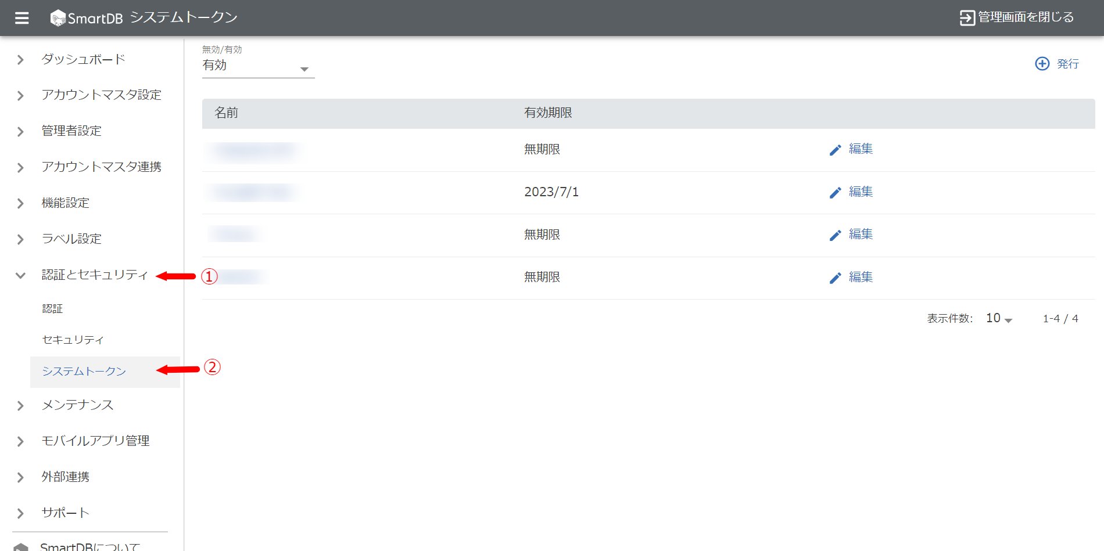
Task: Click the plus icon next to 発行
Action: pyautogui.click(x=1042, y=64)
